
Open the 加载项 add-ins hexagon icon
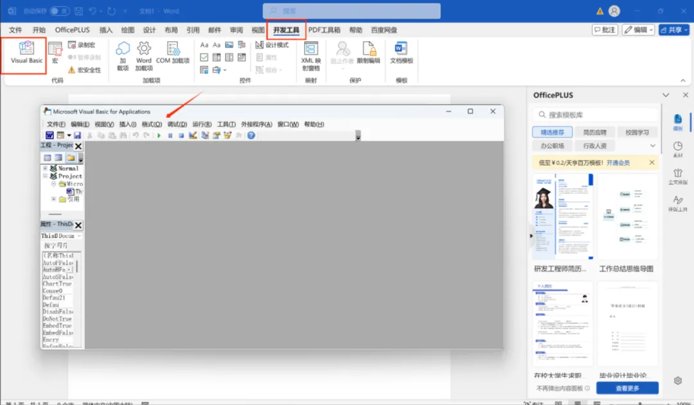tap(123, 55)
